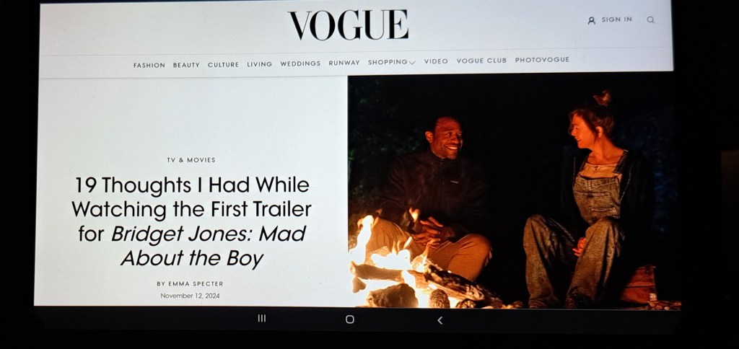Open the TV & Movies category link
This screenshot has width=739, height=349.
click(191, 160)
